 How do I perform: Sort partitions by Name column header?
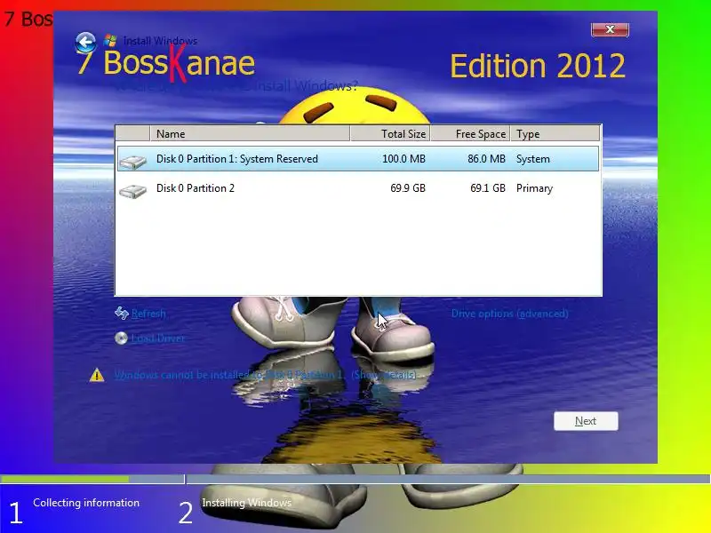(x=250, y=134)
